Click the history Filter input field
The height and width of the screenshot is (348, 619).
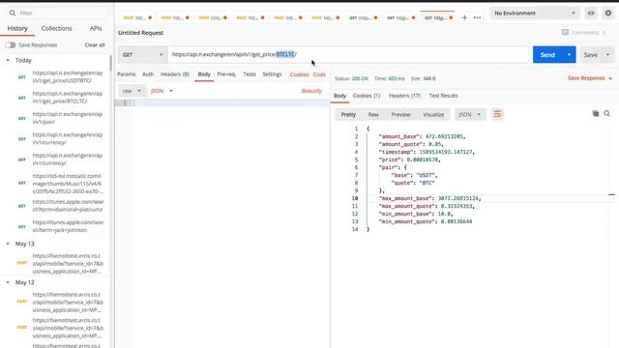click(x=57, y=13)
